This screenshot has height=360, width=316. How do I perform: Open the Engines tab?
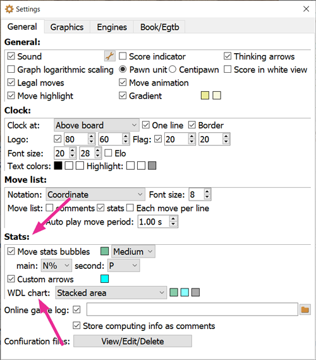pos(112,27)
